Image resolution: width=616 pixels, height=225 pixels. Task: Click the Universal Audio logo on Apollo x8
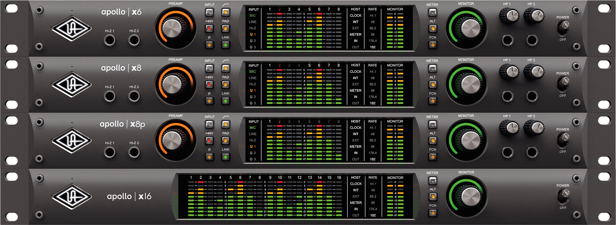(72, 85)
